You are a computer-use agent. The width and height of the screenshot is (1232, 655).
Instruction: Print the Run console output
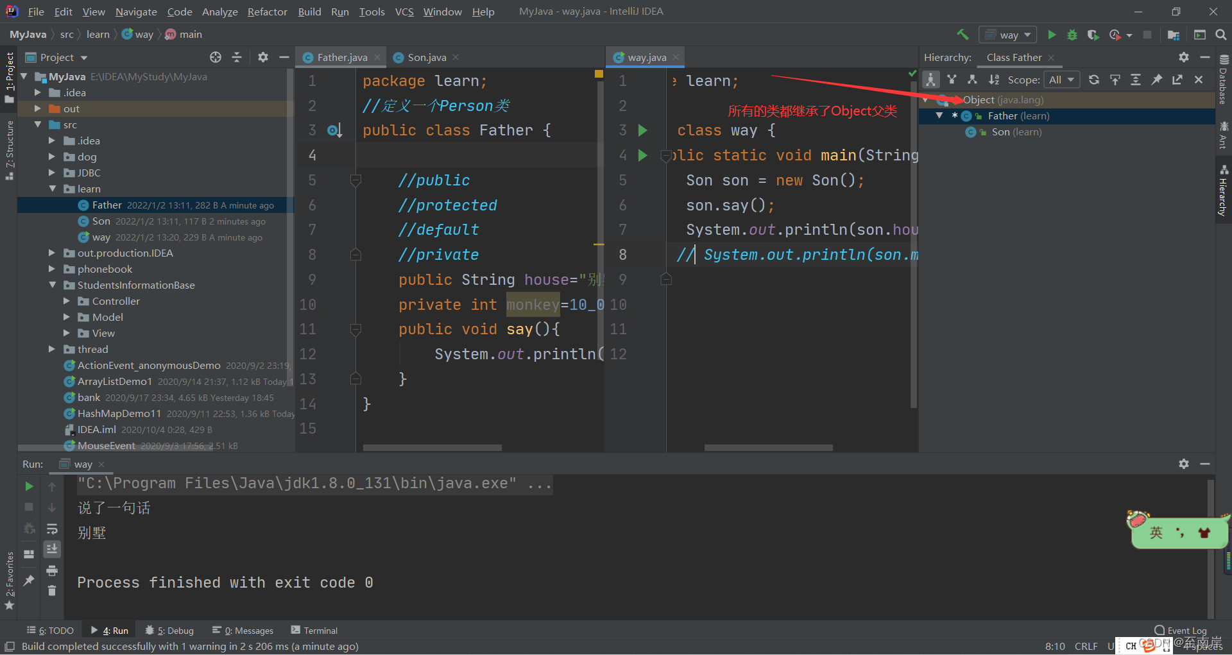52,570
